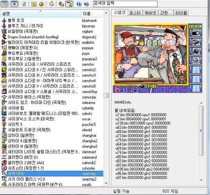Focus the 검색어 입력 search field
Image resolution: width=210 pixels, height=195 pixels.
pos(125,4)
